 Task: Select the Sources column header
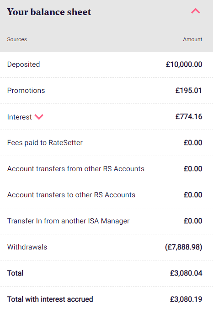tap(17, 39)
